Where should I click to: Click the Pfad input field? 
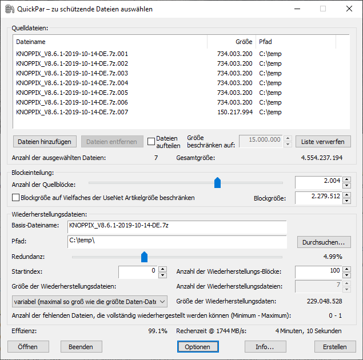point(177,242)
